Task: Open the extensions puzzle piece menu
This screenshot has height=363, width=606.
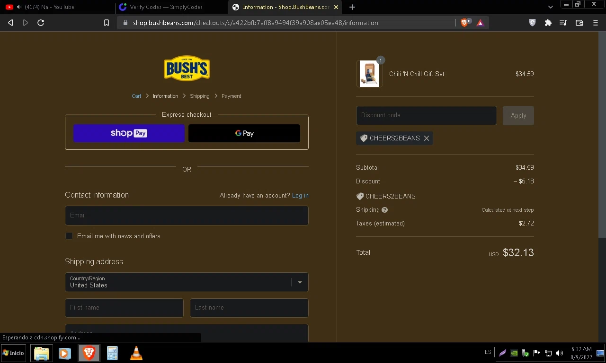Action: click(548, 23)
